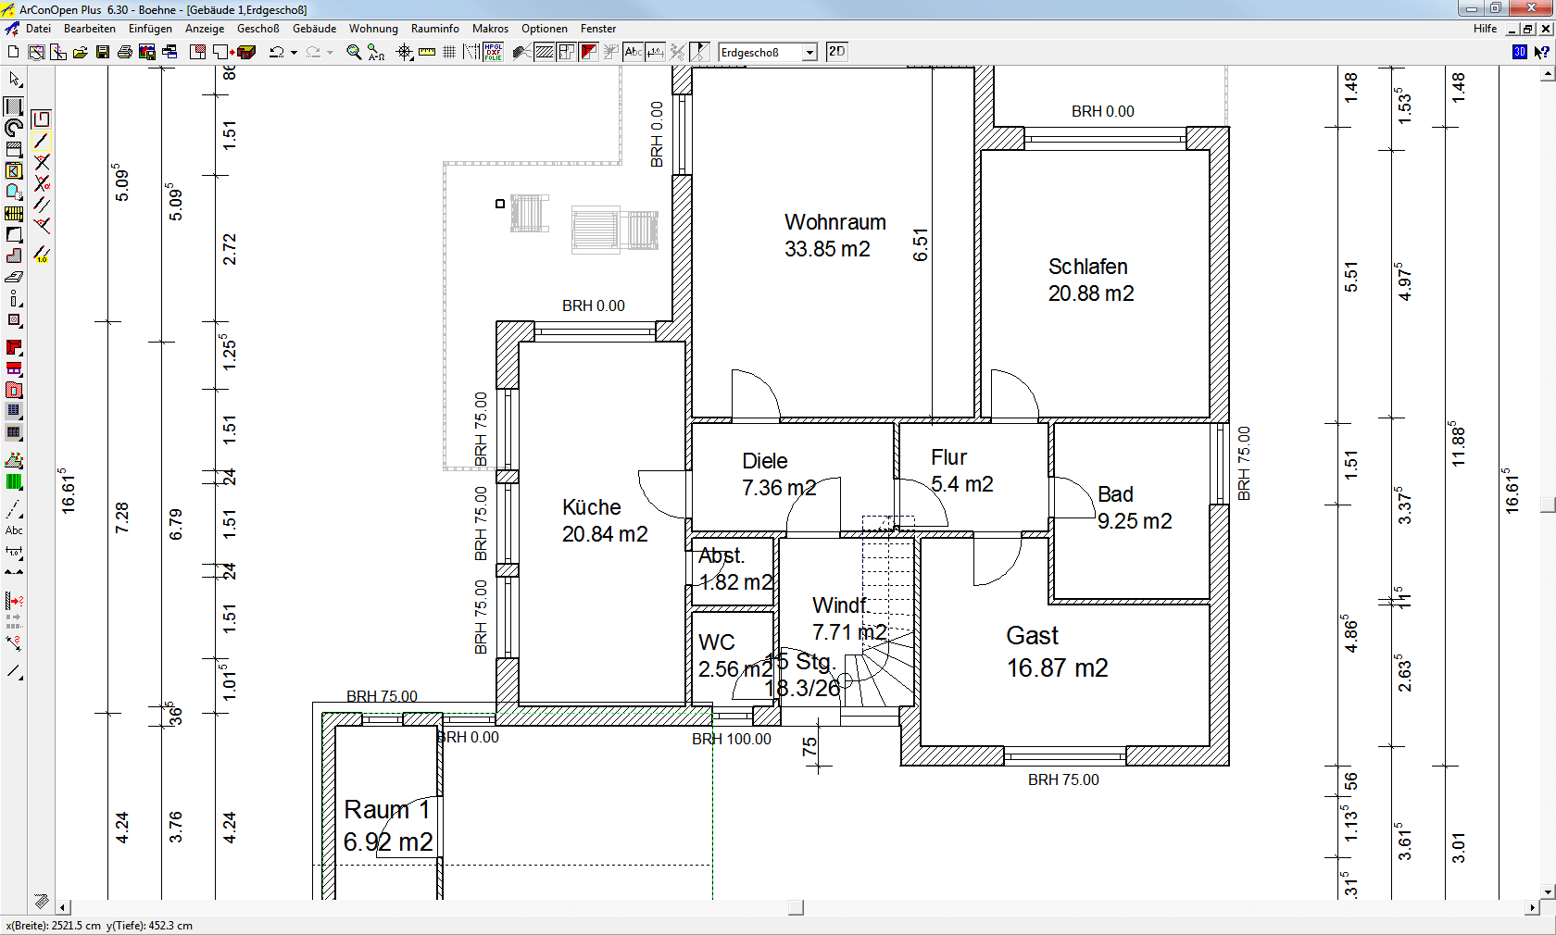Select the wall drawing tool
The image size is (1556, 935).
click(14, 105)
